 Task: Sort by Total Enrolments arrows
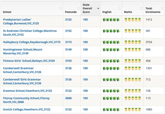point(162,8)
